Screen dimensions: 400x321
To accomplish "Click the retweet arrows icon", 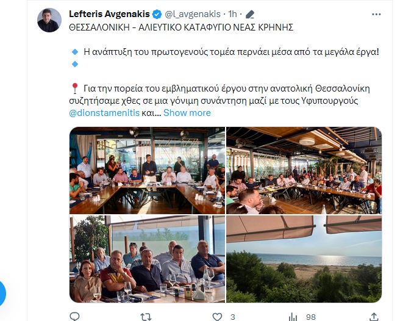I will tap(146, 317).
